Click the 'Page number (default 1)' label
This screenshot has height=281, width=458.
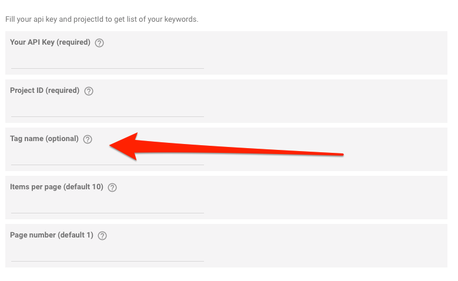pyautogui.click(x=52, y=235)
